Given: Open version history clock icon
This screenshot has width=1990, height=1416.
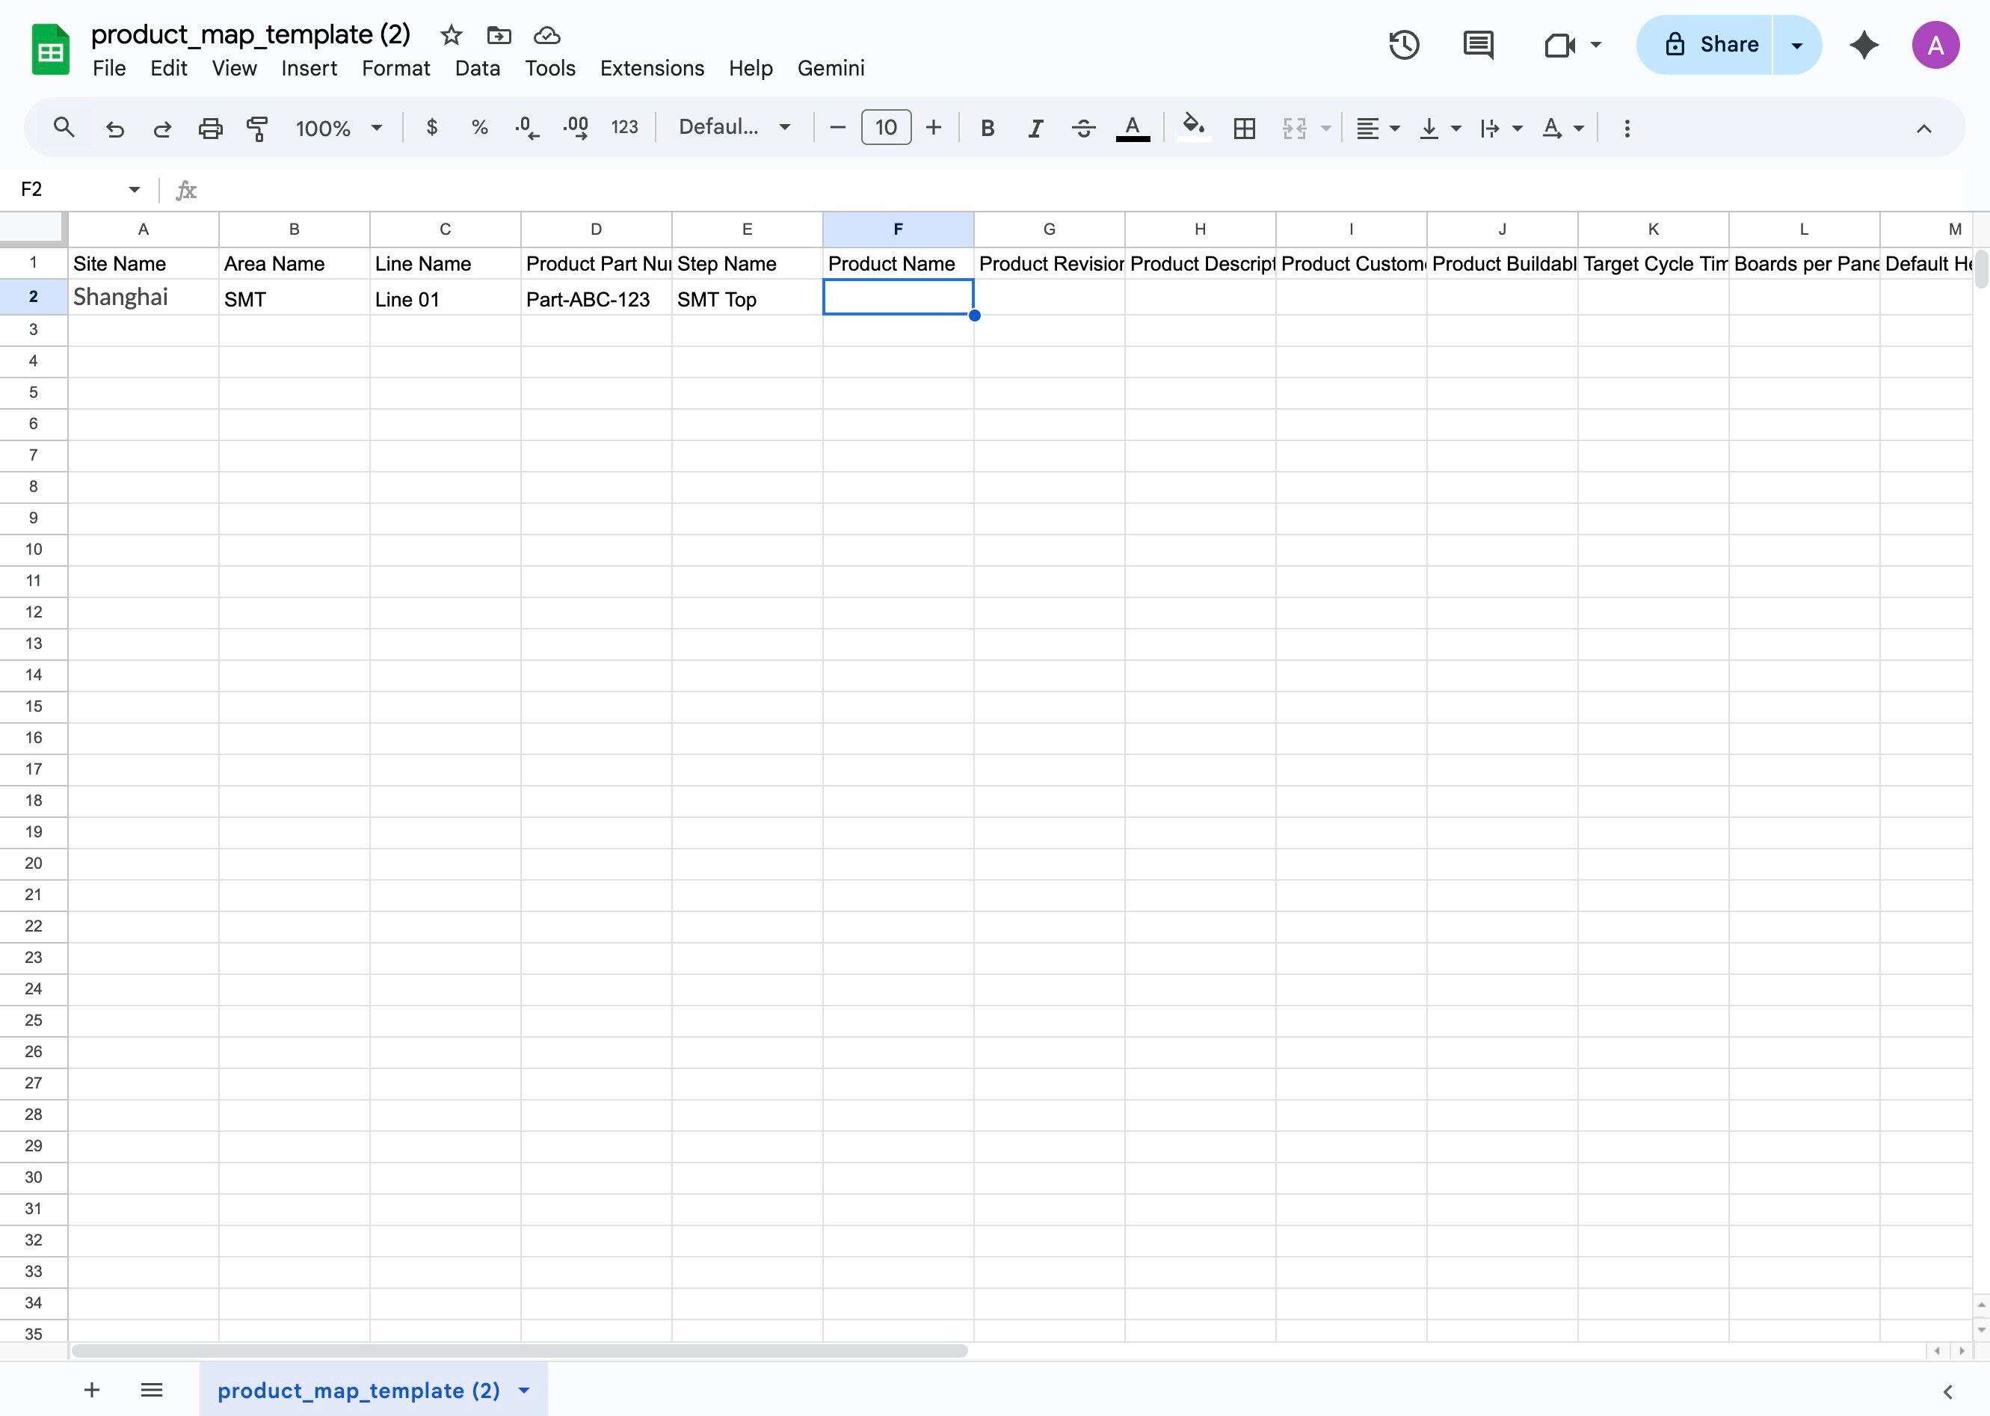Looking at the screenshot, I should tap(1403, 44).
